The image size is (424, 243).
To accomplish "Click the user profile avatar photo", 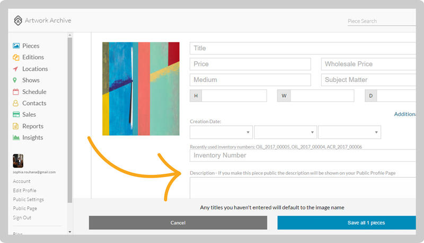I will click(x=18, y=161).
